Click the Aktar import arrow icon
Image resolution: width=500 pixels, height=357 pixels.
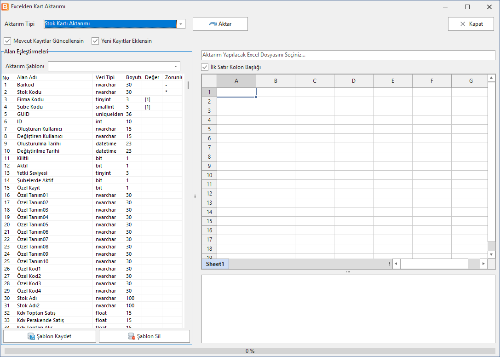pyautogui.click(x=213, y=24)
